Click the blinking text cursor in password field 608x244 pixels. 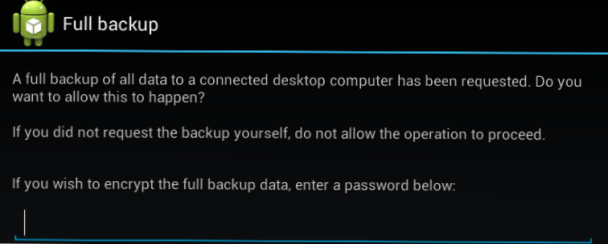(25, 223)
